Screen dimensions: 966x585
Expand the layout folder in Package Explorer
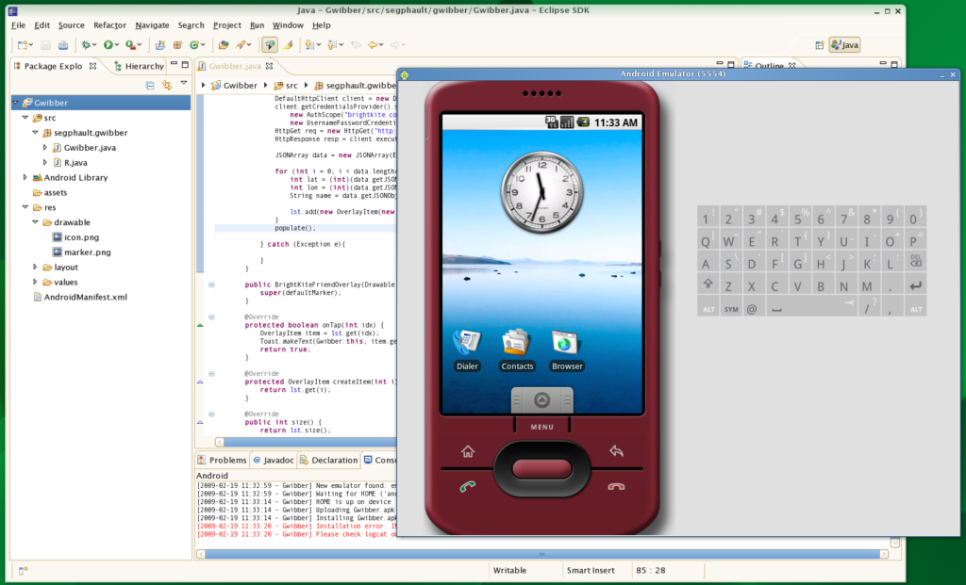35,267
